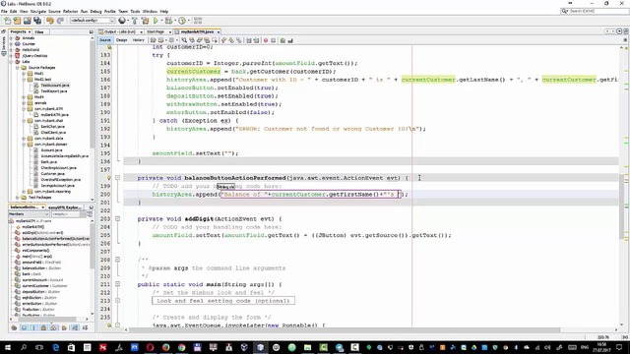Collapse the com.mybank.domain package
Screen dimensions: 630x354
coord(24,145)
